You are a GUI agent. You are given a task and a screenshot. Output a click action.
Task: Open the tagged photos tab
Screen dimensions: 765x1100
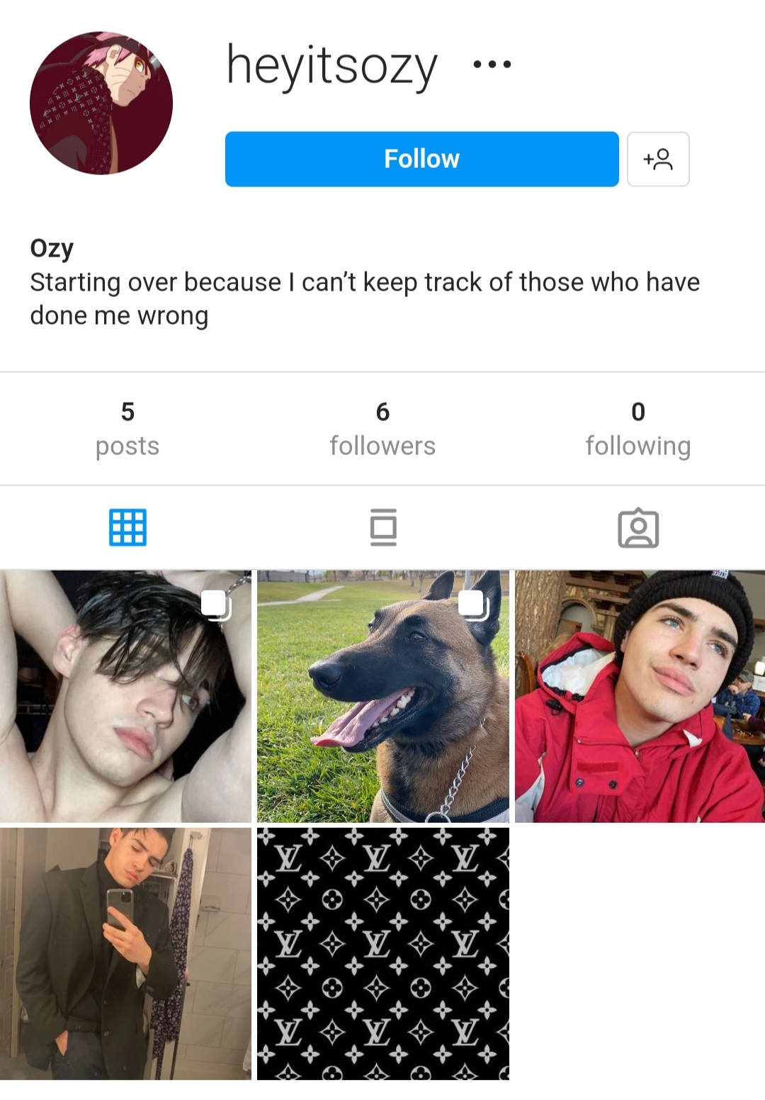[x=638, y=528]
